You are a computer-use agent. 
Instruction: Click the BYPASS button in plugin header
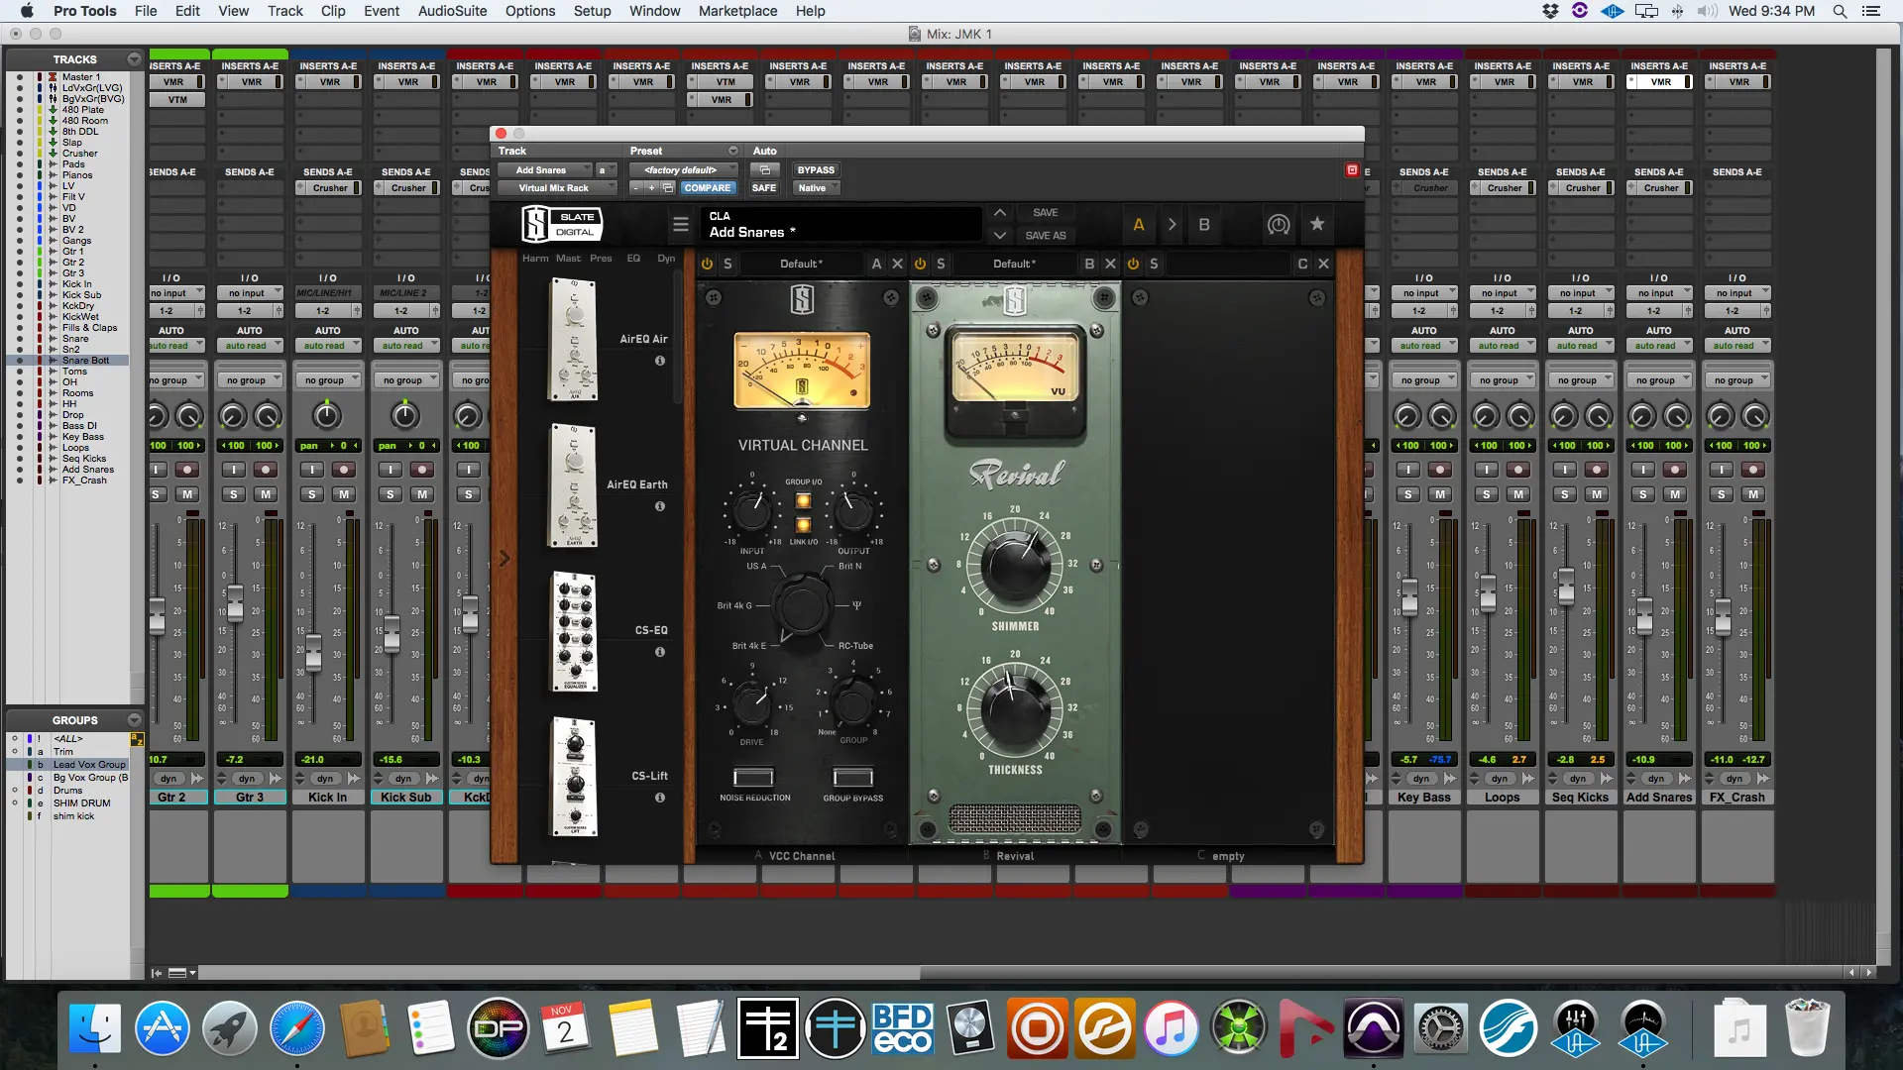[x=816, y=170]
